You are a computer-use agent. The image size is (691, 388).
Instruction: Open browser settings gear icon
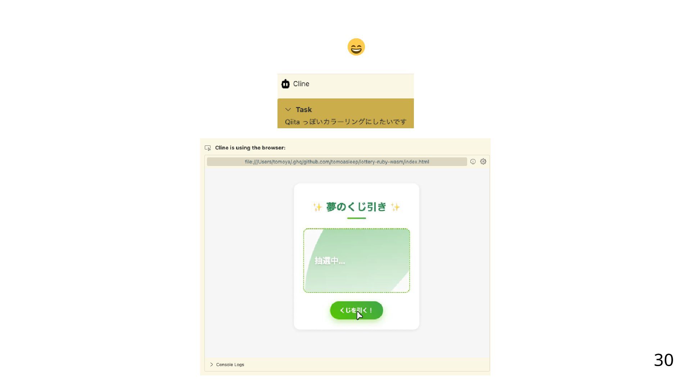pyautogui.click(x=483, y=162)
